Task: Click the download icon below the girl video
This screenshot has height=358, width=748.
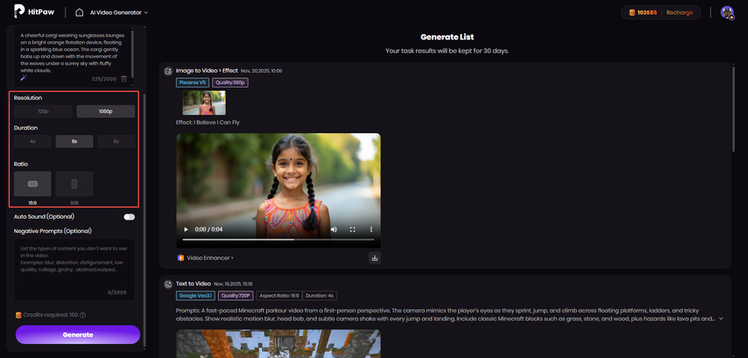Action: (x=374, y=258)
